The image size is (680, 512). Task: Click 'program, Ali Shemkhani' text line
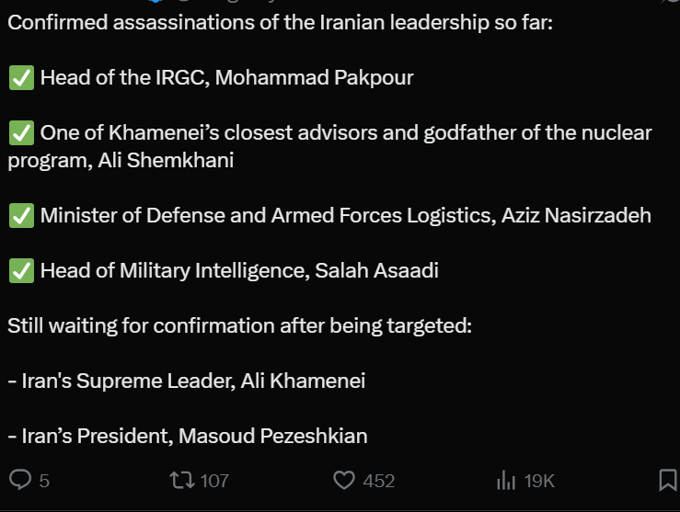click(x=120, y=161)
